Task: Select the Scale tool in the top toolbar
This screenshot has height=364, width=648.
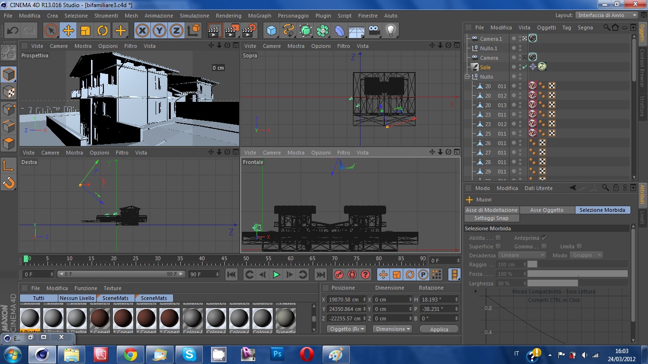Action: [85, 31]
